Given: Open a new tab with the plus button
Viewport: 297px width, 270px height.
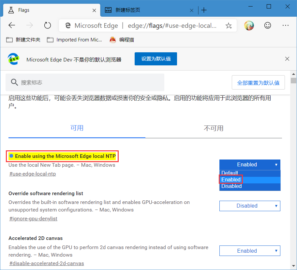Looking at the screenshot, I should coord(204,10).
